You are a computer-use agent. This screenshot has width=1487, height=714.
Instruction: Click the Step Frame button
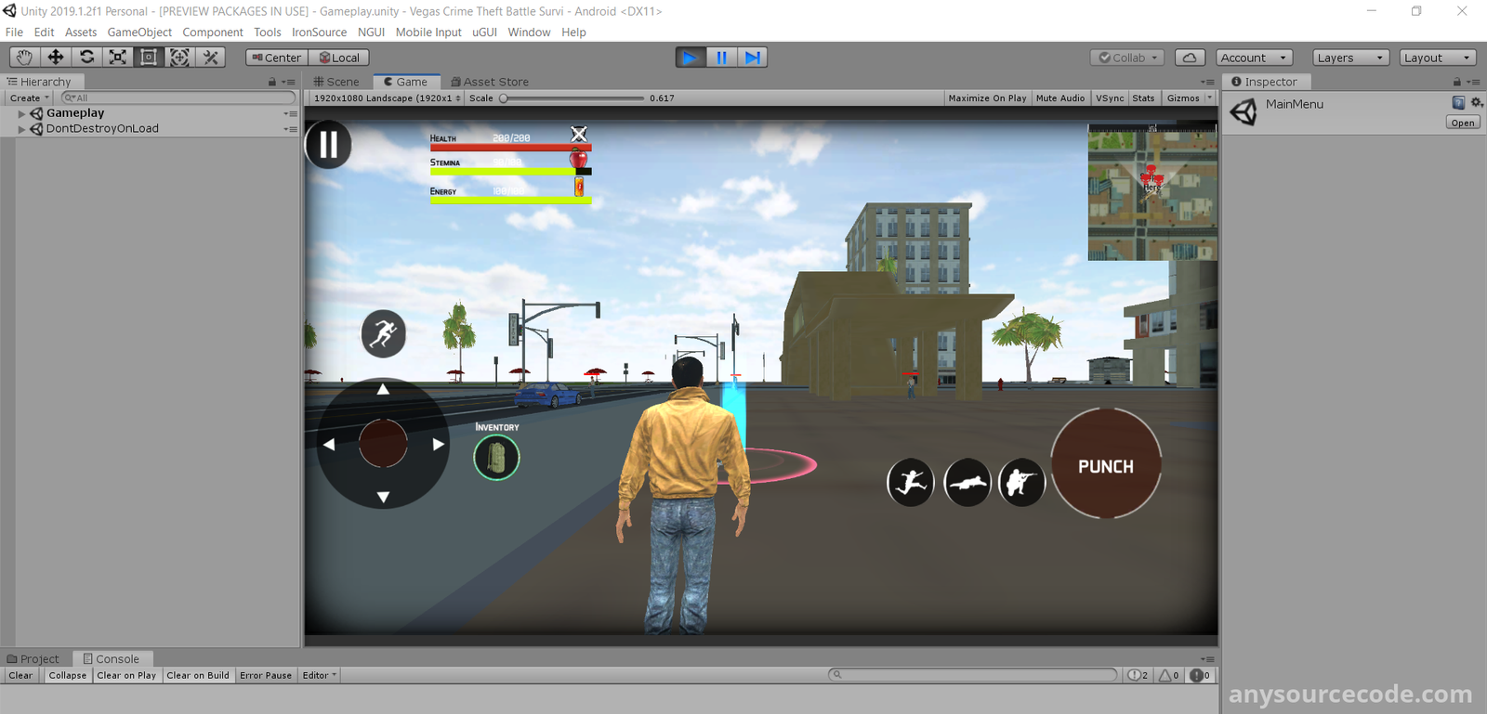tap(752, 58)
